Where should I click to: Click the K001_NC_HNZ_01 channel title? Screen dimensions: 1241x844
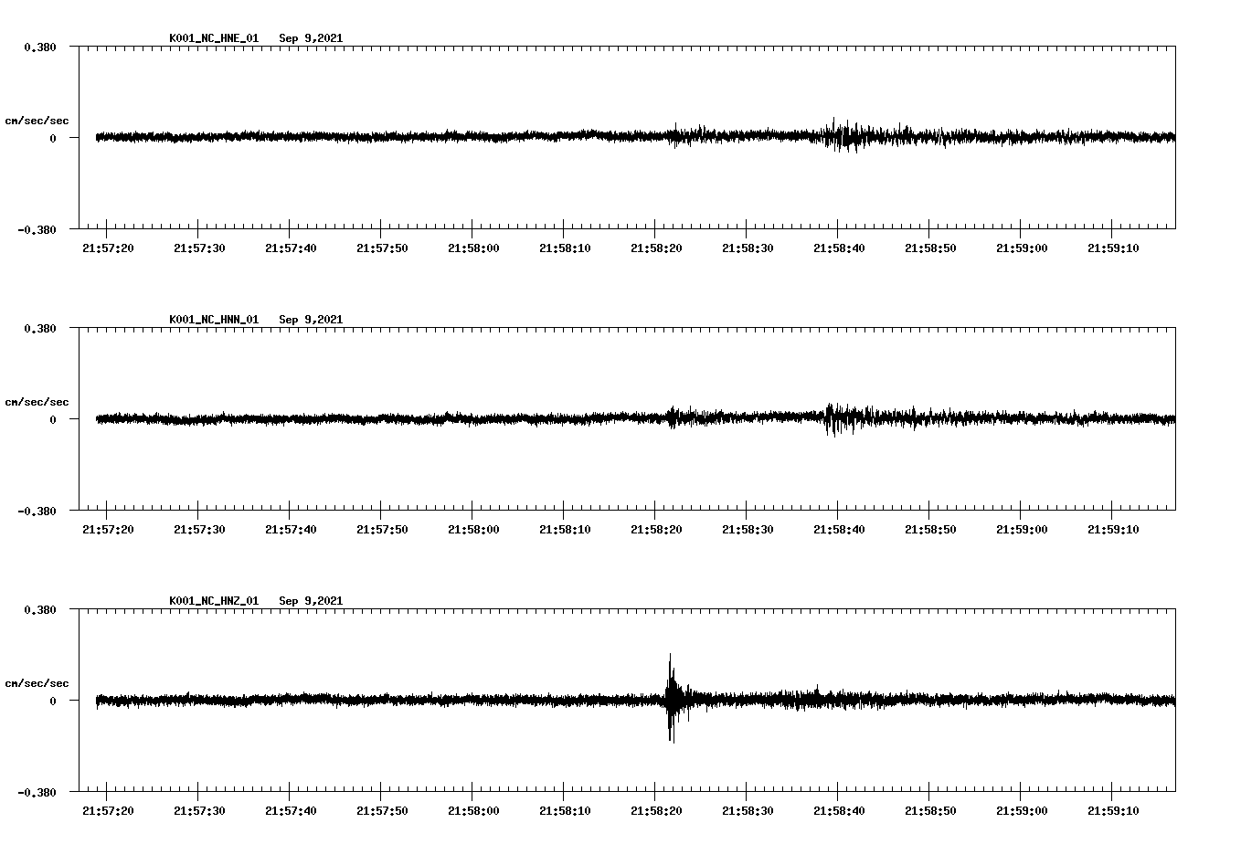click(214, 601)
